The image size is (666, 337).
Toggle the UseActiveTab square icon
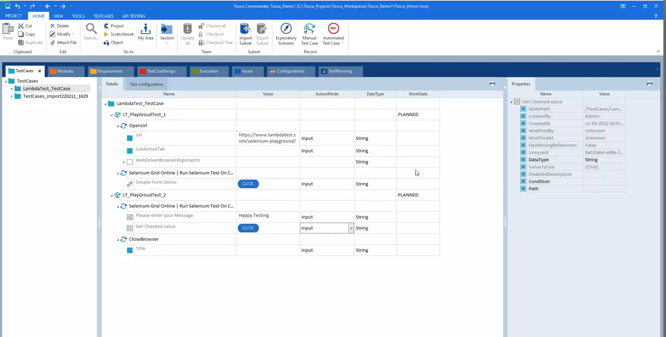coord(130,151)
